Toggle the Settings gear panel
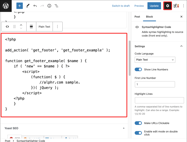The image size is (187, 142). click(167, 6)
